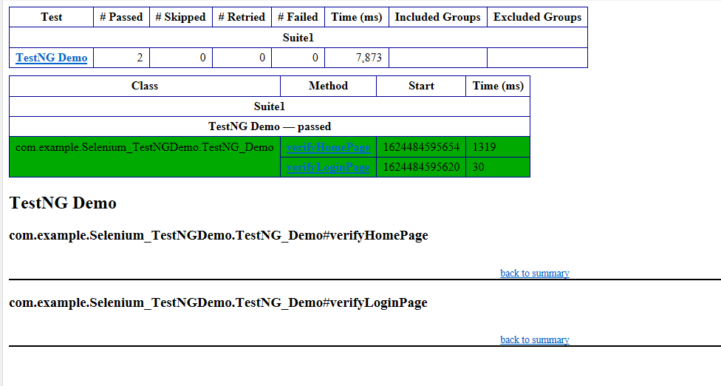Viewport: 721px width, 386px height.
Task: Click the # Passed column header
Action: point(121,17)
